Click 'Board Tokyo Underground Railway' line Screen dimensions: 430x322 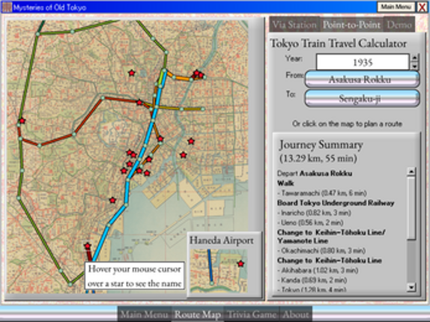coord(336,203)
